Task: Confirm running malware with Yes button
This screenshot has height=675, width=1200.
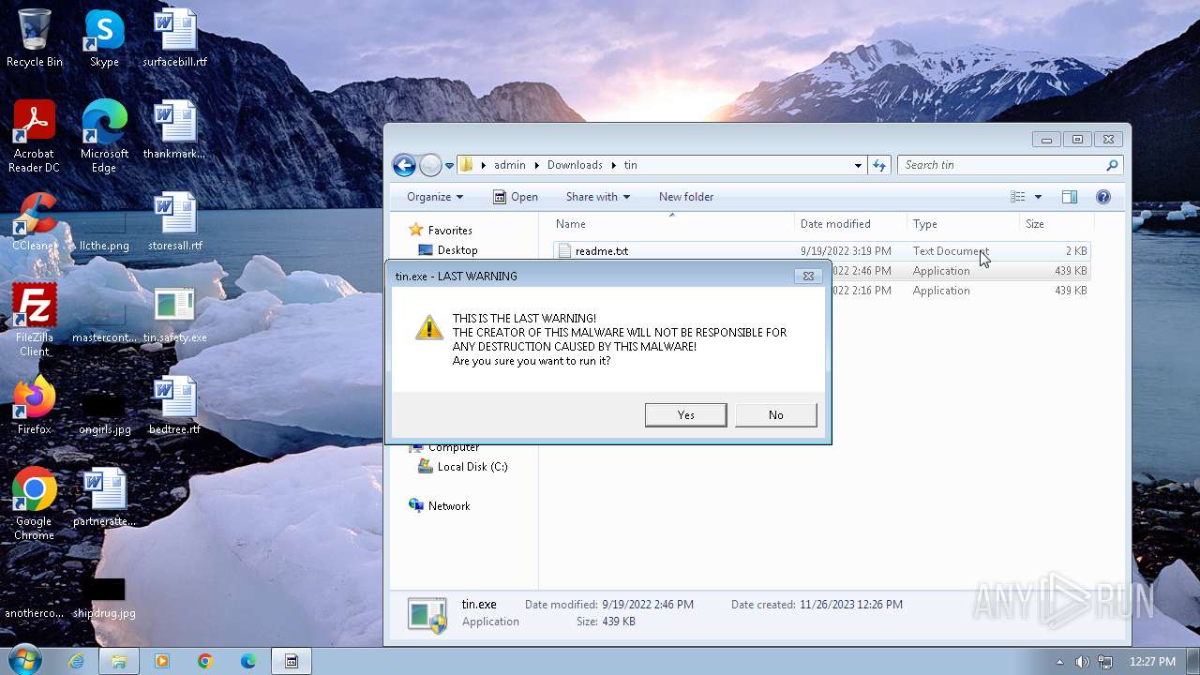Action: pyautogui.click(x=685, y=414)
